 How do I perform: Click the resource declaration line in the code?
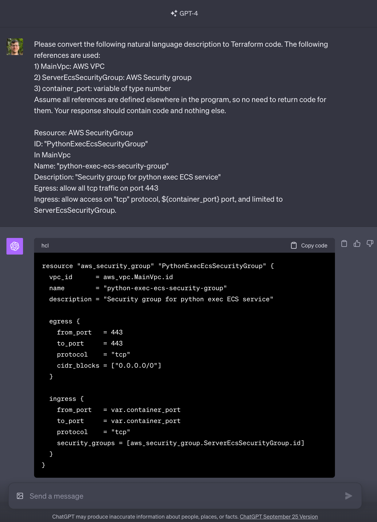(158, 266)
